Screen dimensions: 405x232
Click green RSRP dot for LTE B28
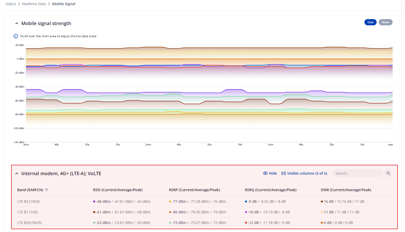(170, 223)
